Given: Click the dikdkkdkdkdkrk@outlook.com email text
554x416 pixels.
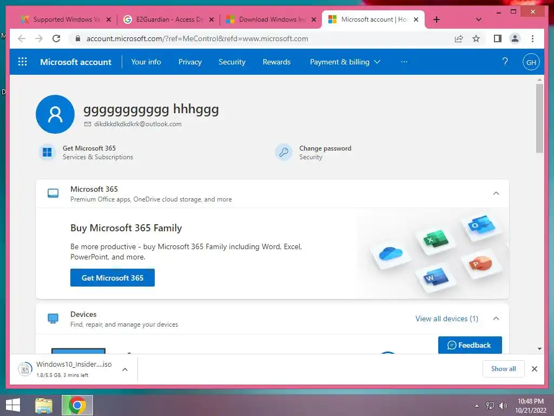Looking at the screenshot, I should click(138, 124).
